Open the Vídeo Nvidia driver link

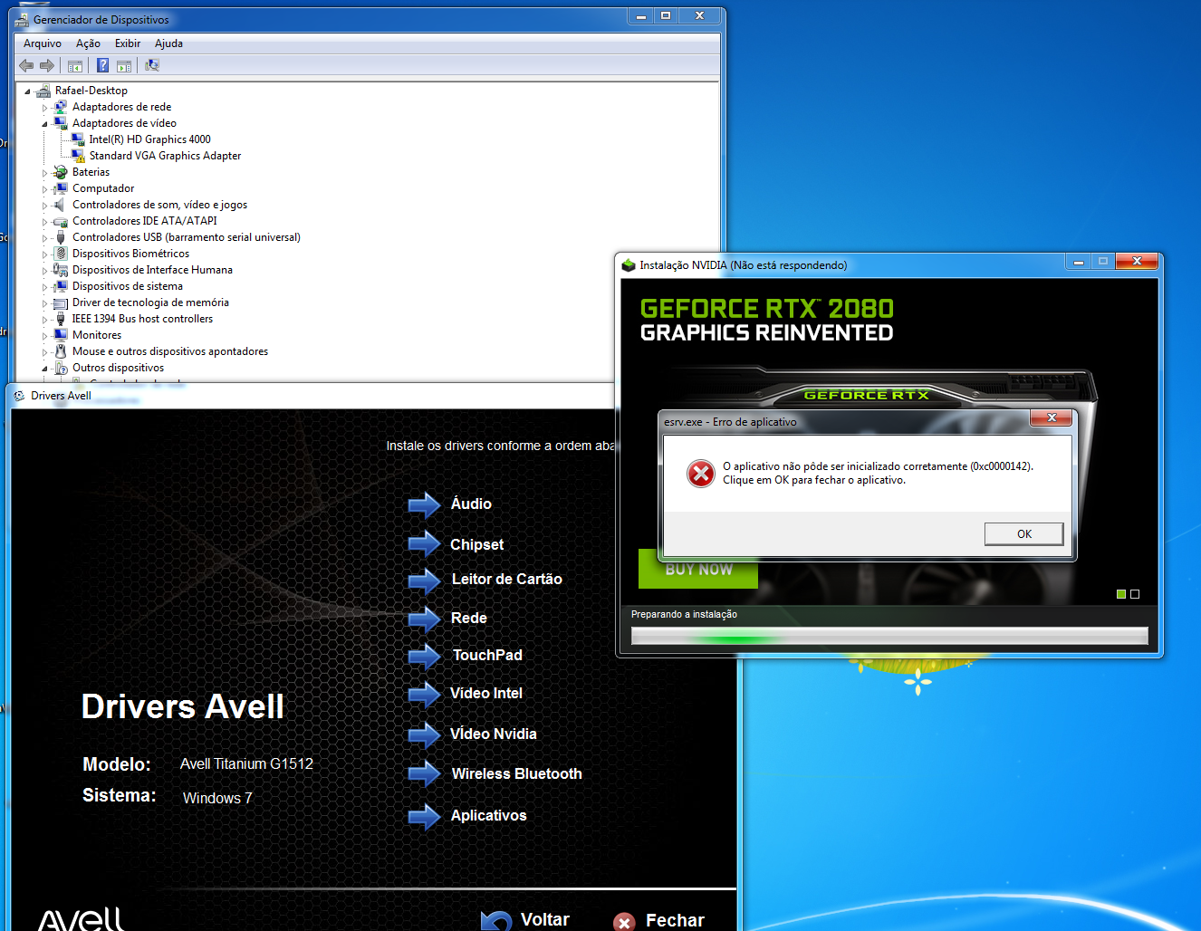click(x=494, y=734)
